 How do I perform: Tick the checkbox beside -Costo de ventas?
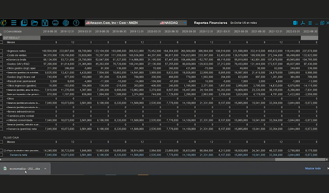(1, 55)
